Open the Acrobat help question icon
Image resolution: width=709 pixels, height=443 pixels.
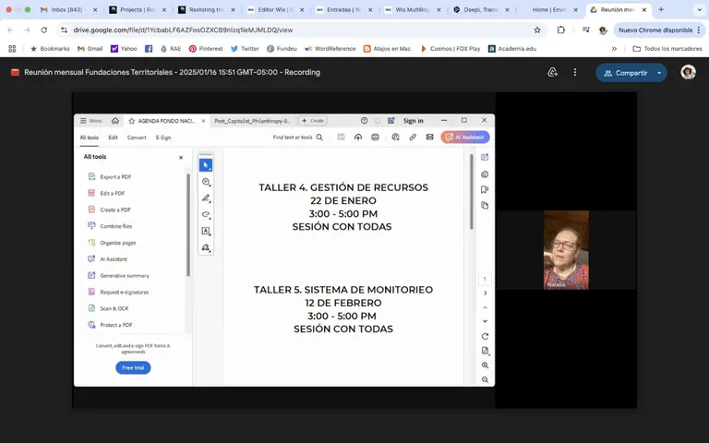tap(364, 121)
